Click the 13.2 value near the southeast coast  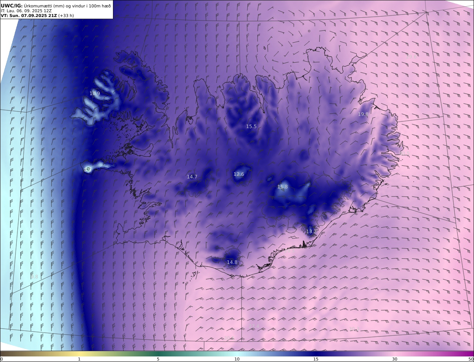[x=311, y=232]
